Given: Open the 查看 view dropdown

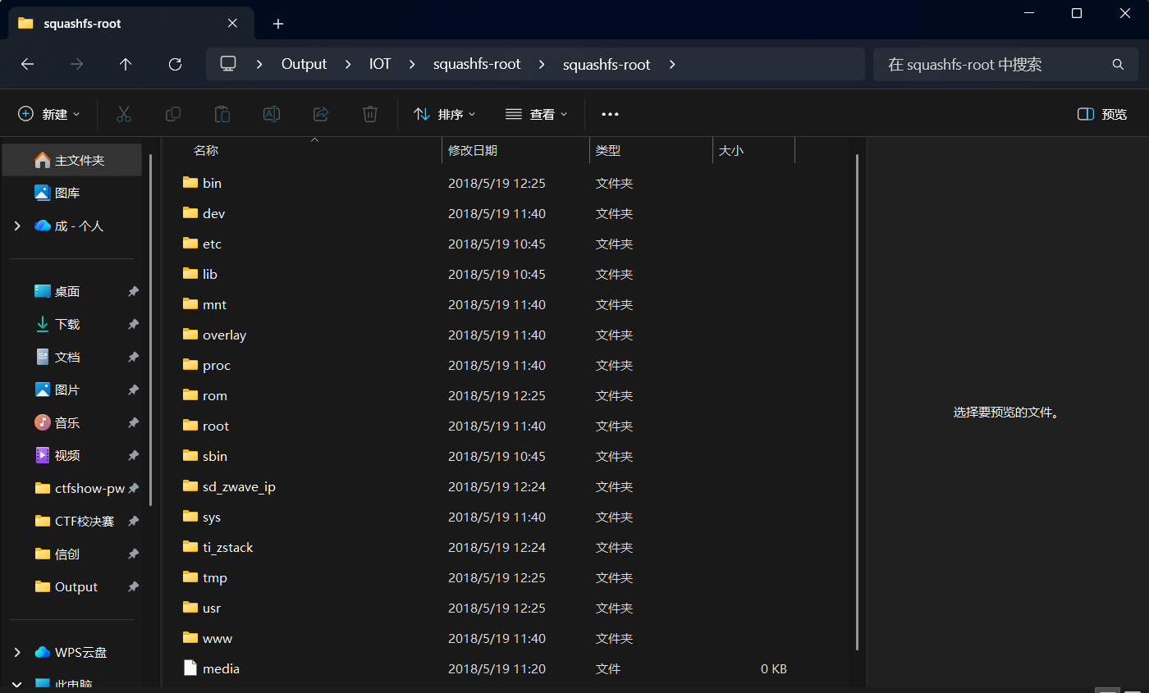Looking at the screenshot, I should tap(537, 114).
